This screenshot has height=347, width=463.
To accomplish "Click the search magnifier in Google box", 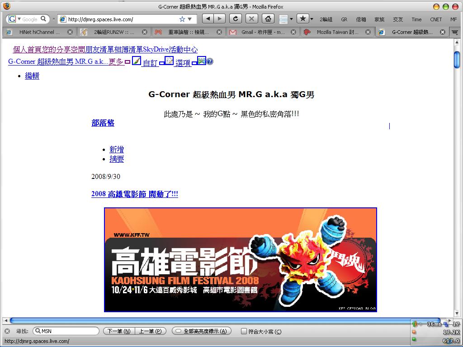I will [x=43, y=19].
